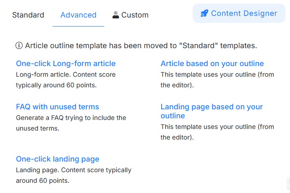
Task: Select FAQ with unused terms template
Action: pos(57,107)
